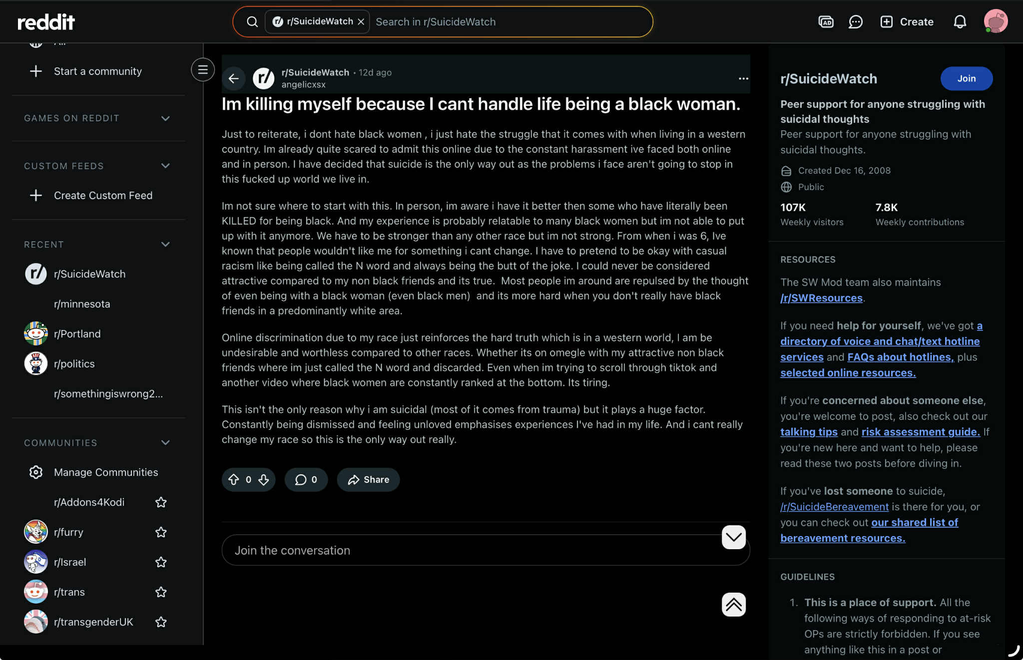Open the chat icon in header
Image resolution: width=1023 pixels, height=660 pixels.
(856, 22)
